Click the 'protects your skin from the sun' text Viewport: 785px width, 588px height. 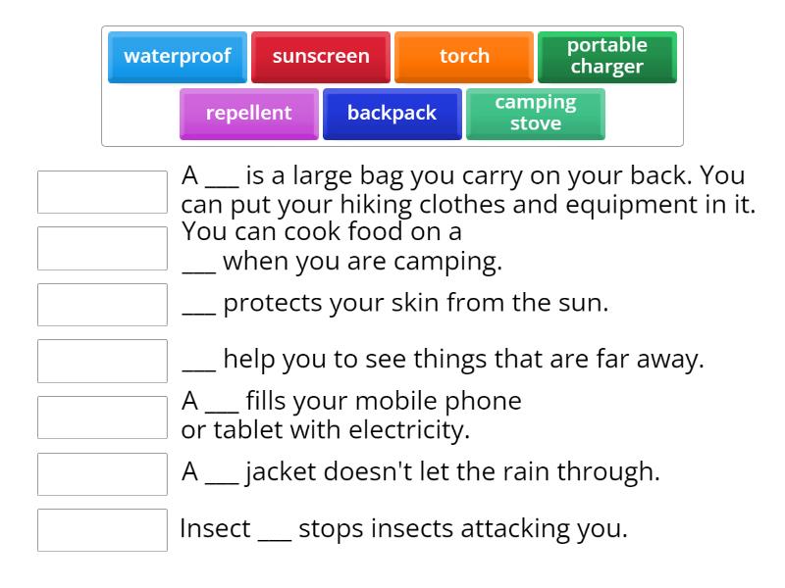[x=395, y=303]
